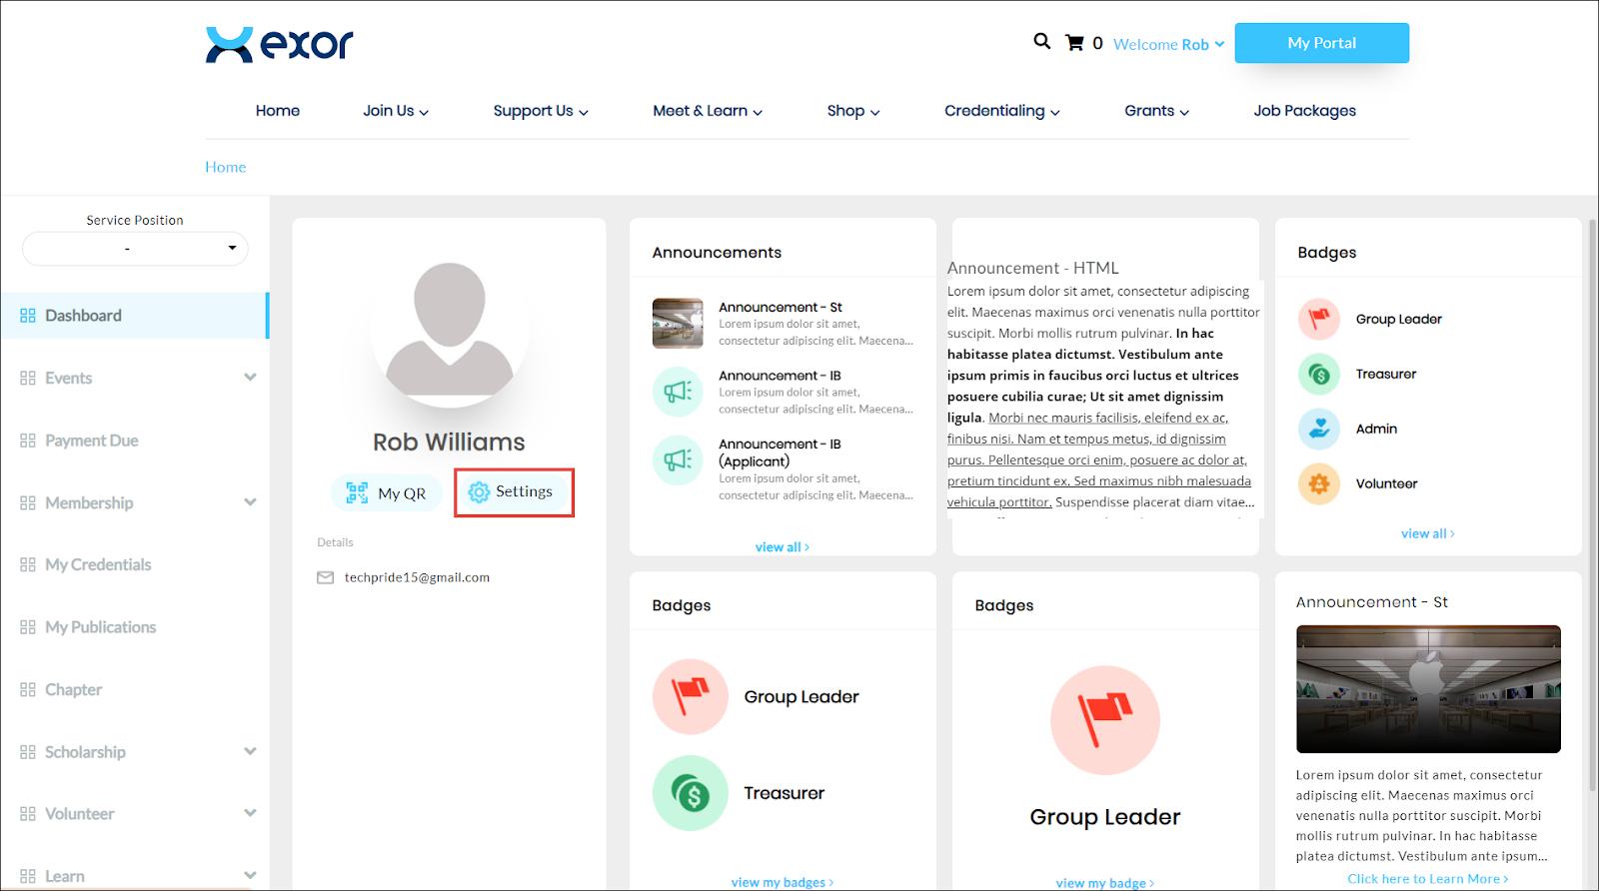Click view all link under Announcements

(x=782, y=547)
